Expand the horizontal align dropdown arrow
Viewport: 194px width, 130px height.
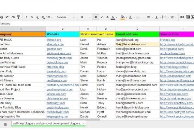click(x=153, y=17)
